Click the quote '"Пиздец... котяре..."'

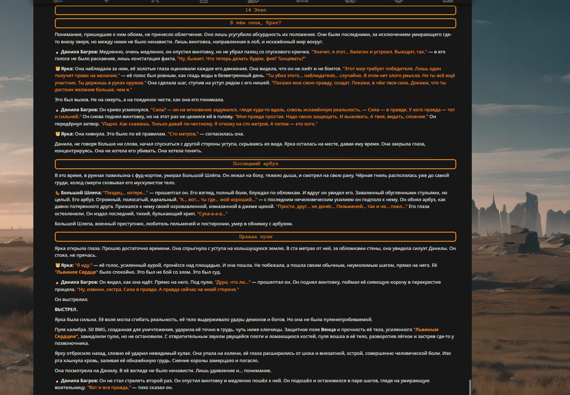tap(125, 192)
